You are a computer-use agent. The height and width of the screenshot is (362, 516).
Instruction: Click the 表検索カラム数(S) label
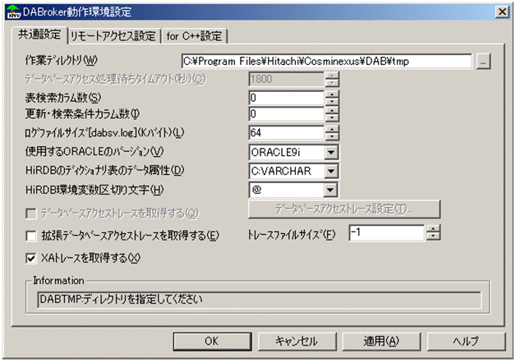pos(62,98)
